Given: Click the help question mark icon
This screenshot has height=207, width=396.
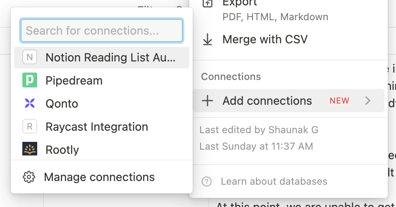Looking at the screenshot, I should point(207,181).
